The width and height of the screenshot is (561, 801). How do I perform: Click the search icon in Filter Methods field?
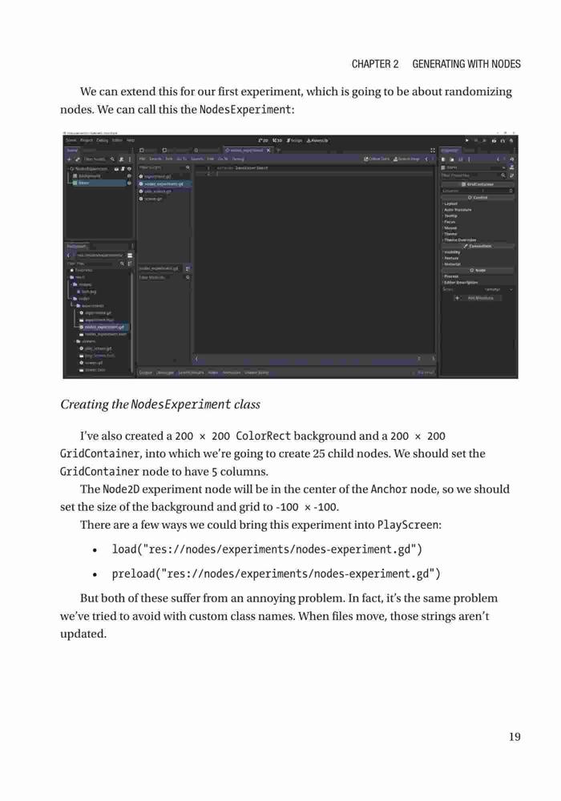(x=188, y=277)
